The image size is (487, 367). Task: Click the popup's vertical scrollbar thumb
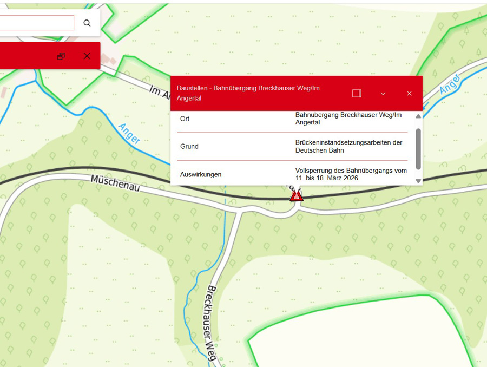click(418, 149)
